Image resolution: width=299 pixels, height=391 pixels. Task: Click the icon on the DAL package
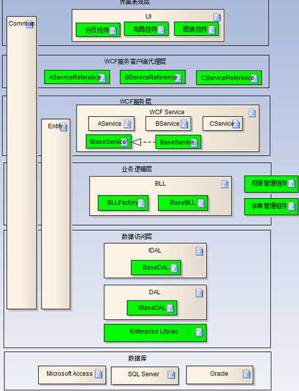point(199,293)
